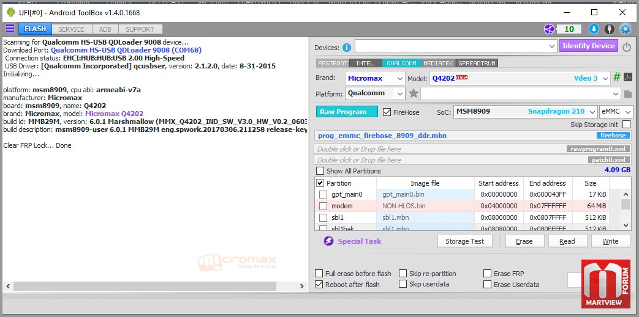Toggle the FireHose checkbox
Image resolution: width=639 pixels, height=317 pixels.
(x=387, y=112)
